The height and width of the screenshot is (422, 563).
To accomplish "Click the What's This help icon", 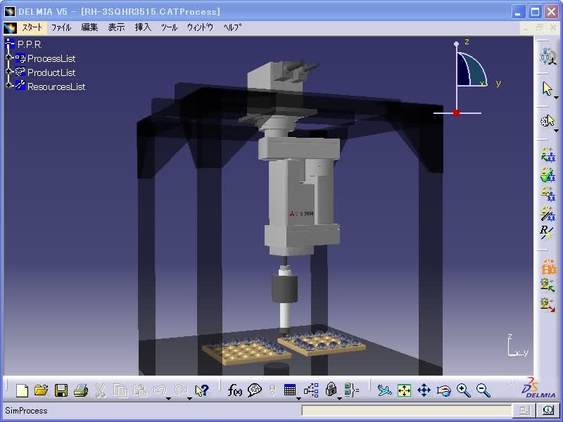I will pos(201,390).
